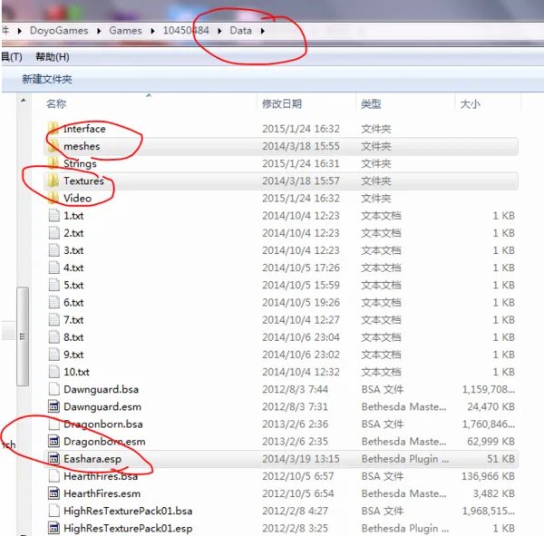Go to DoyoGames in the address bar

[59, 31]
